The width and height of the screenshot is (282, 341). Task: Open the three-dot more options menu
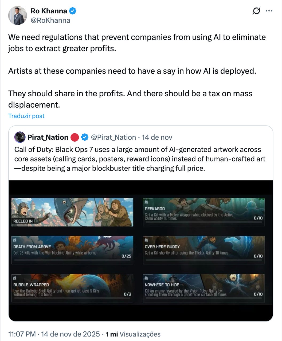(x=269, y=11)
